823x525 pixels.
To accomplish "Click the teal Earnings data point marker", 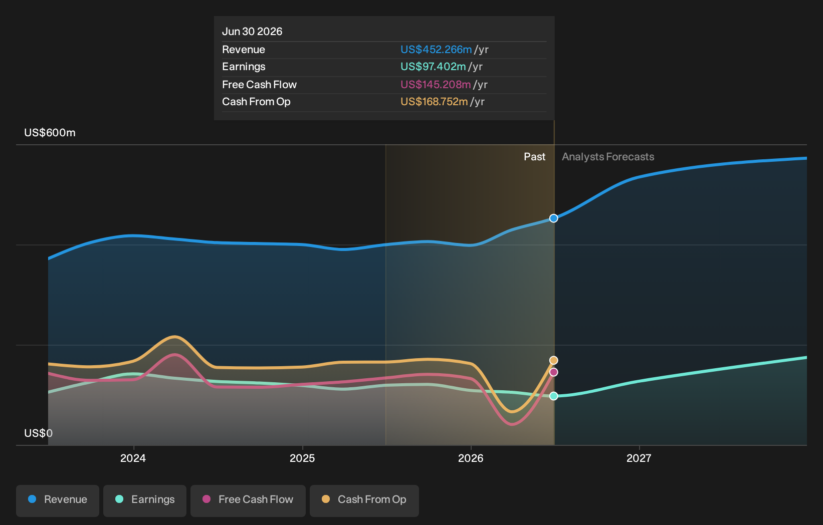I will (x=553, y=396).
